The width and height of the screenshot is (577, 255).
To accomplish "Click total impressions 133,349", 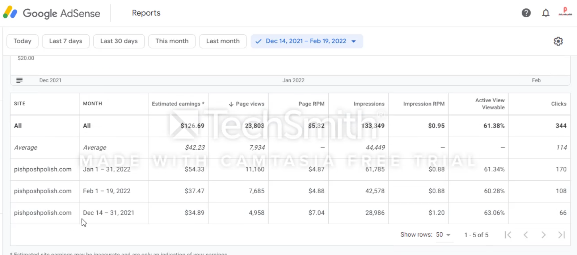I will tap(373, 126).
